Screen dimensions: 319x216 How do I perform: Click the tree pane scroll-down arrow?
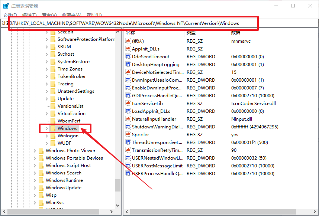117,206
